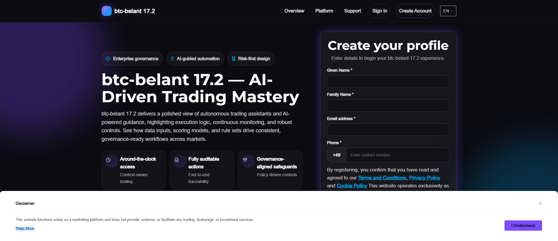
Task: Focus the Email address input field
Action: (x=388, y=130)
